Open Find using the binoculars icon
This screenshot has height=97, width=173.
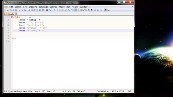(x=47, y=10)
